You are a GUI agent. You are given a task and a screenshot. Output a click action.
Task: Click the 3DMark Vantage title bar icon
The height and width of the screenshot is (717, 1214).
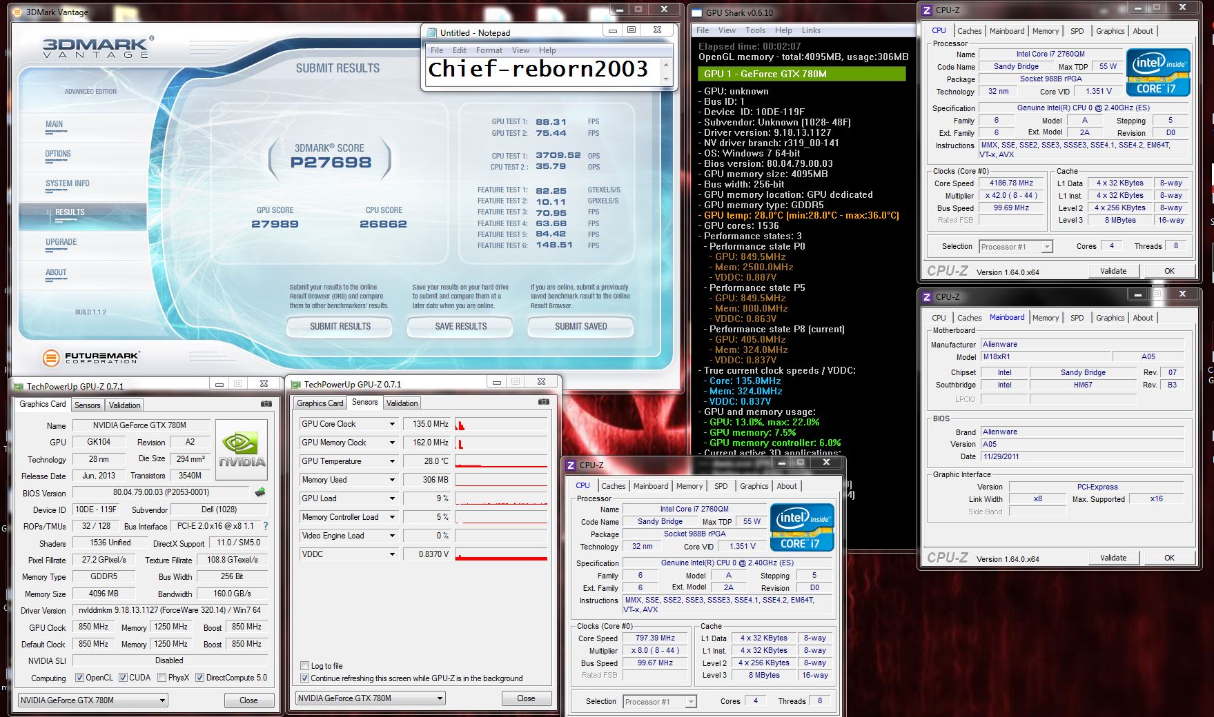[17, 12]
